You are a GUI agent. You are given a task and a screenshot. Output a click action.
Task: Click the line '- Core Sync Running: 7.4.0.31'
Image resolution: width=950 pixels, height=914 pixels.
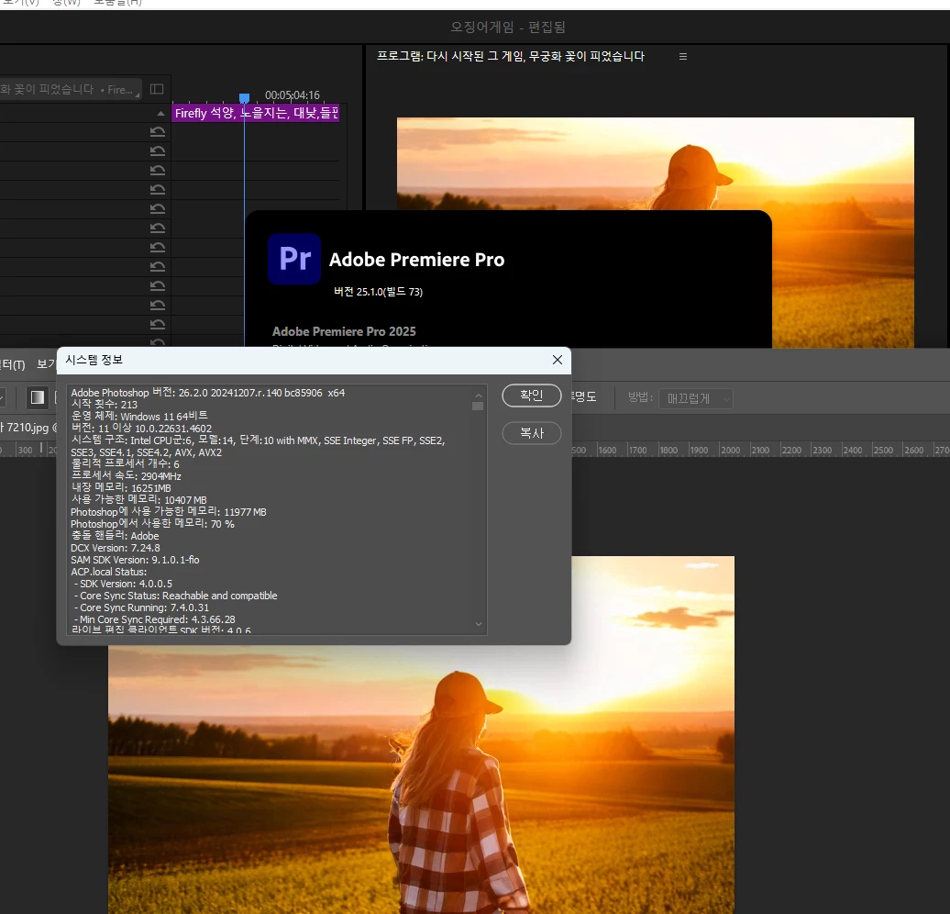pyautogui.click(x=141, y=607)
